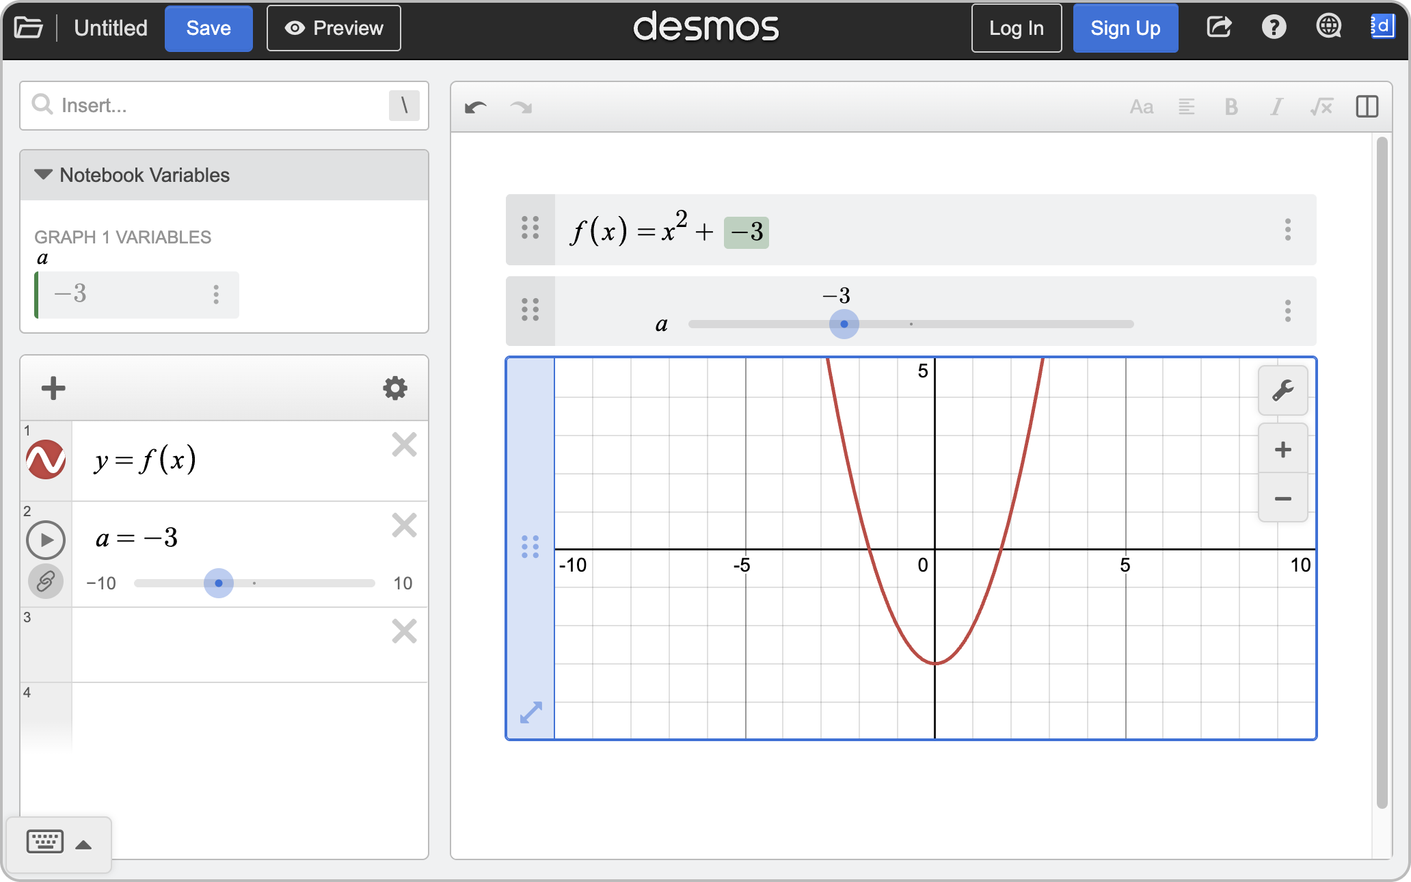Open the help question mark icon
This screenshot has width=1411, height=882.
click(x=1274, y=27)
